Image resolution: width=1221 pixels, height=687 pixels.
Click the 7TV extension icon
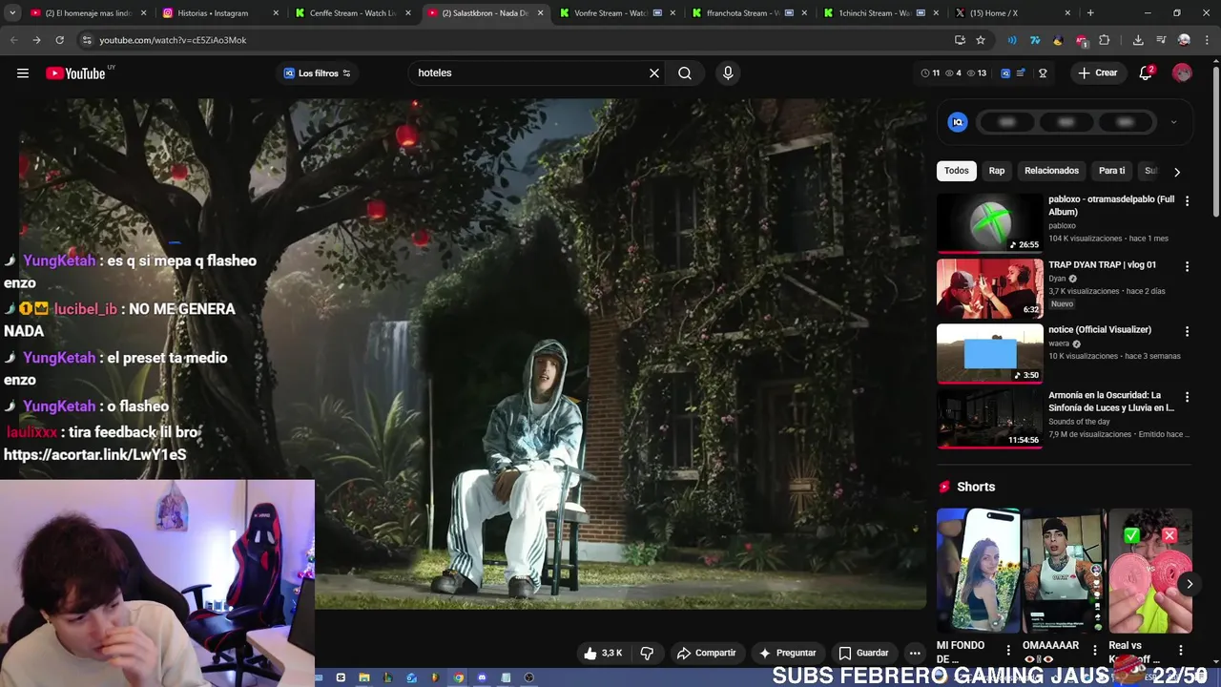coord(1035,40)
